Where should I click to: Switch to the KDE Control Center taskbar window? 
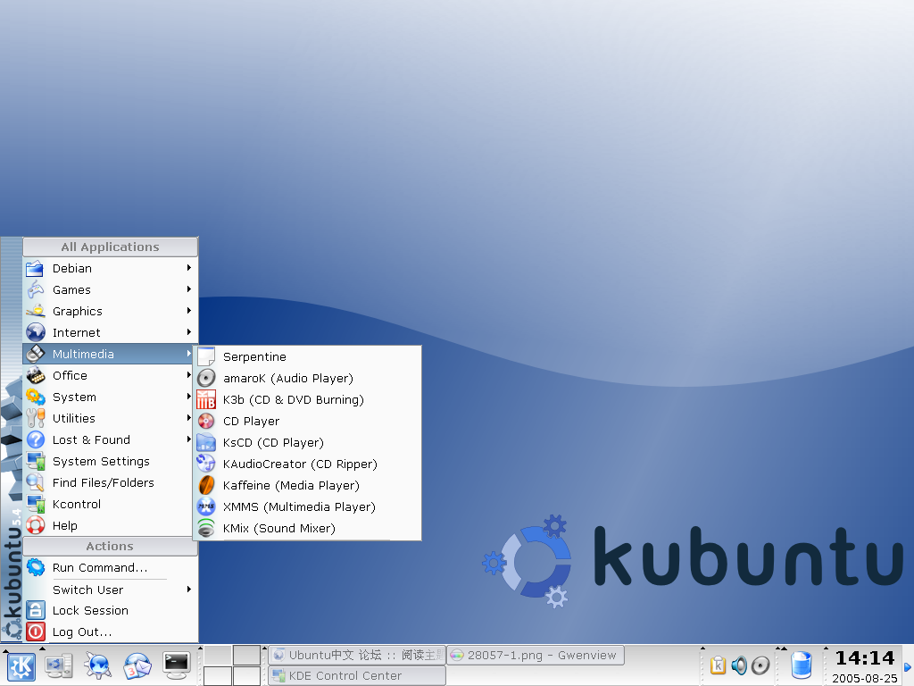click(x=357, y=675)
